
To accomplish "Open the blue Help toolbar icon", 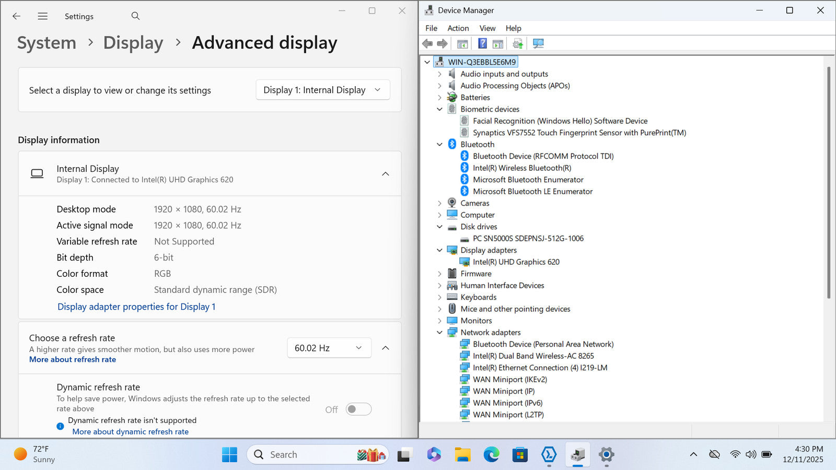I will [482, 43].
